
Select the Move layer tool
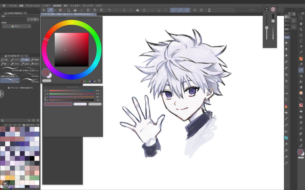[x=301, y=35]
